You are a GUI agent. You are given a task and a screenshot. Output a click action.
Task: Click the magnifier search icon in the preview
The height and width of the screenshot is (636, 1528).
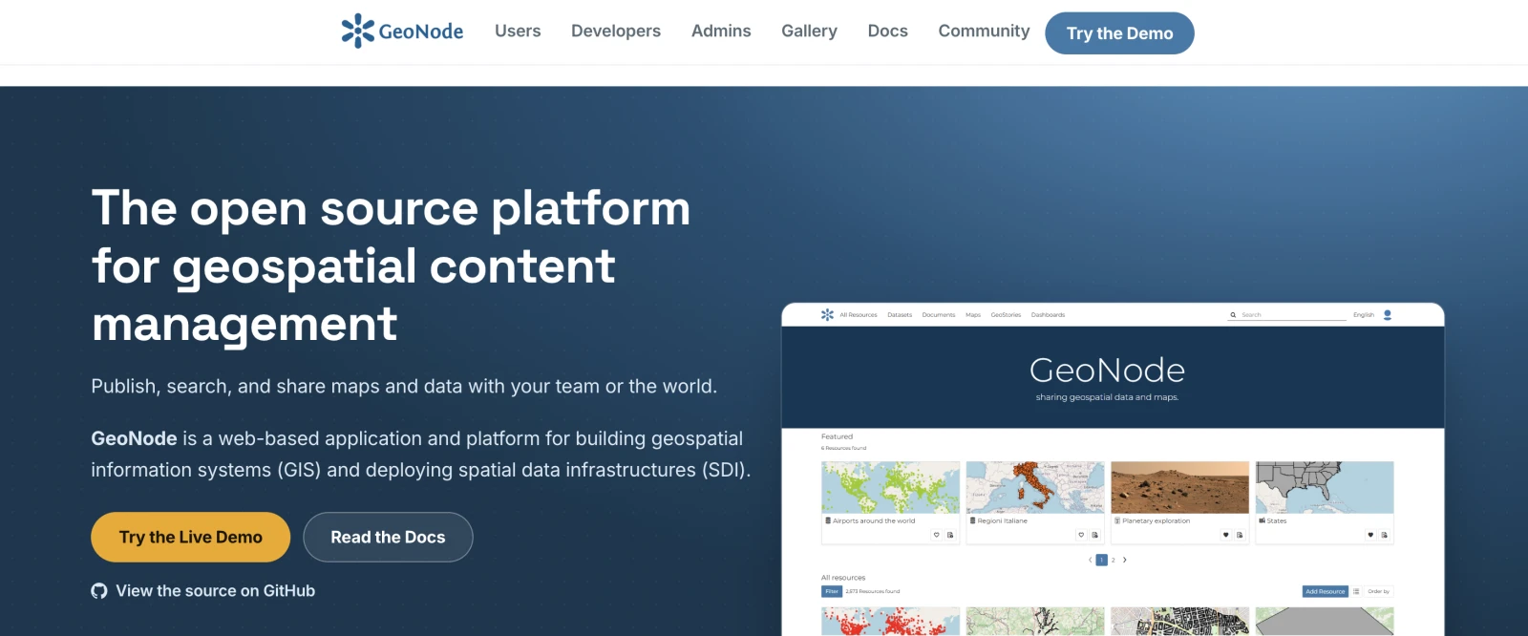(x=1233, y=315)
